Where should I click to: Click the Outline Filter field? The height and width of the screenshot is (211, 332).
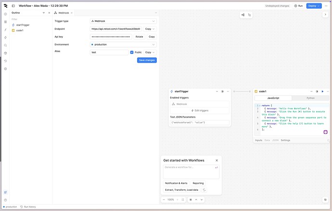(x=31, y=19)
